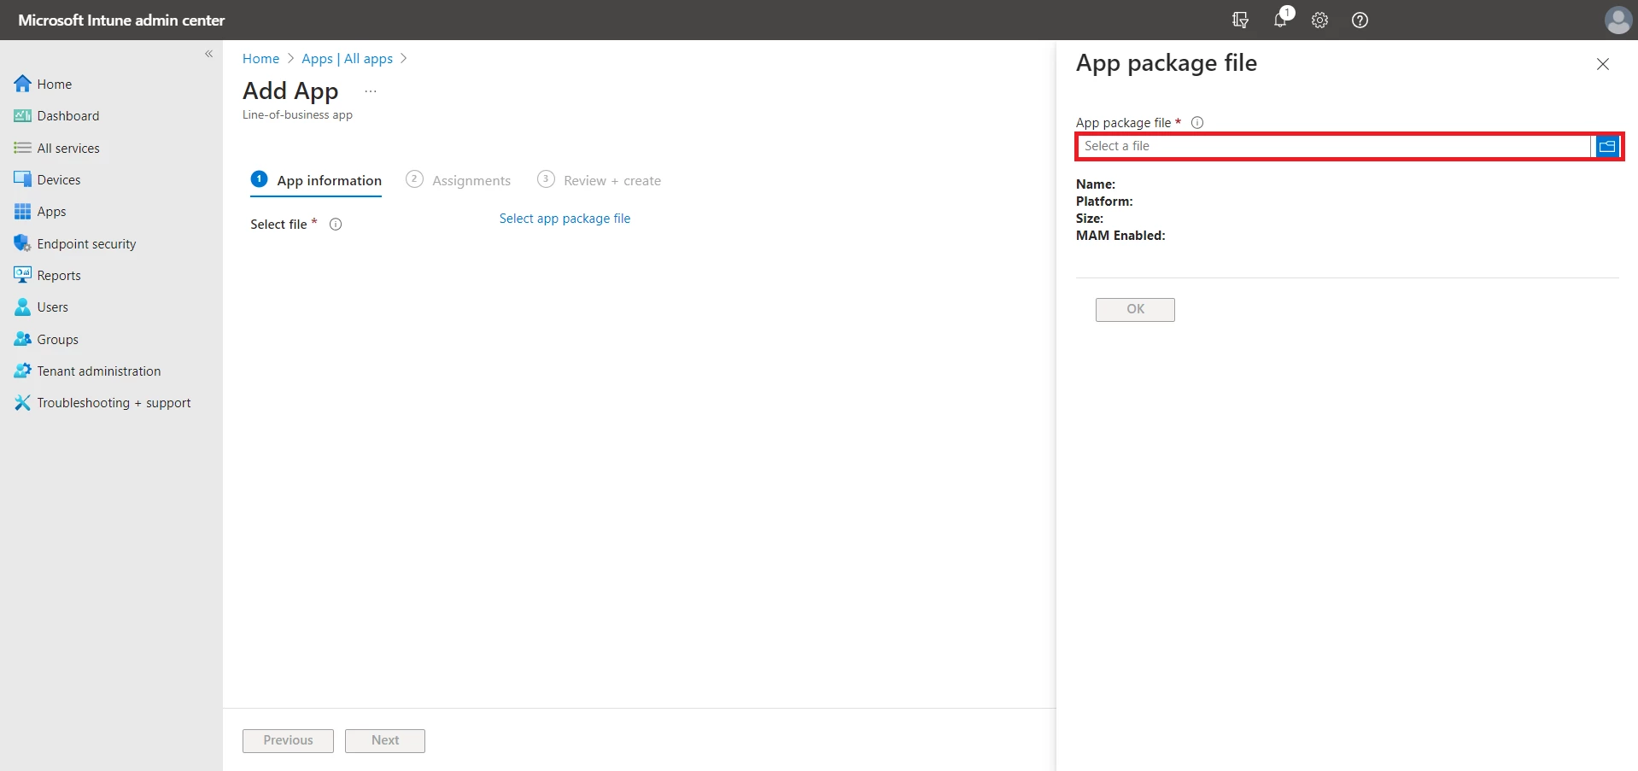Click the Home breadcrumb link

(x=260, y=58)
